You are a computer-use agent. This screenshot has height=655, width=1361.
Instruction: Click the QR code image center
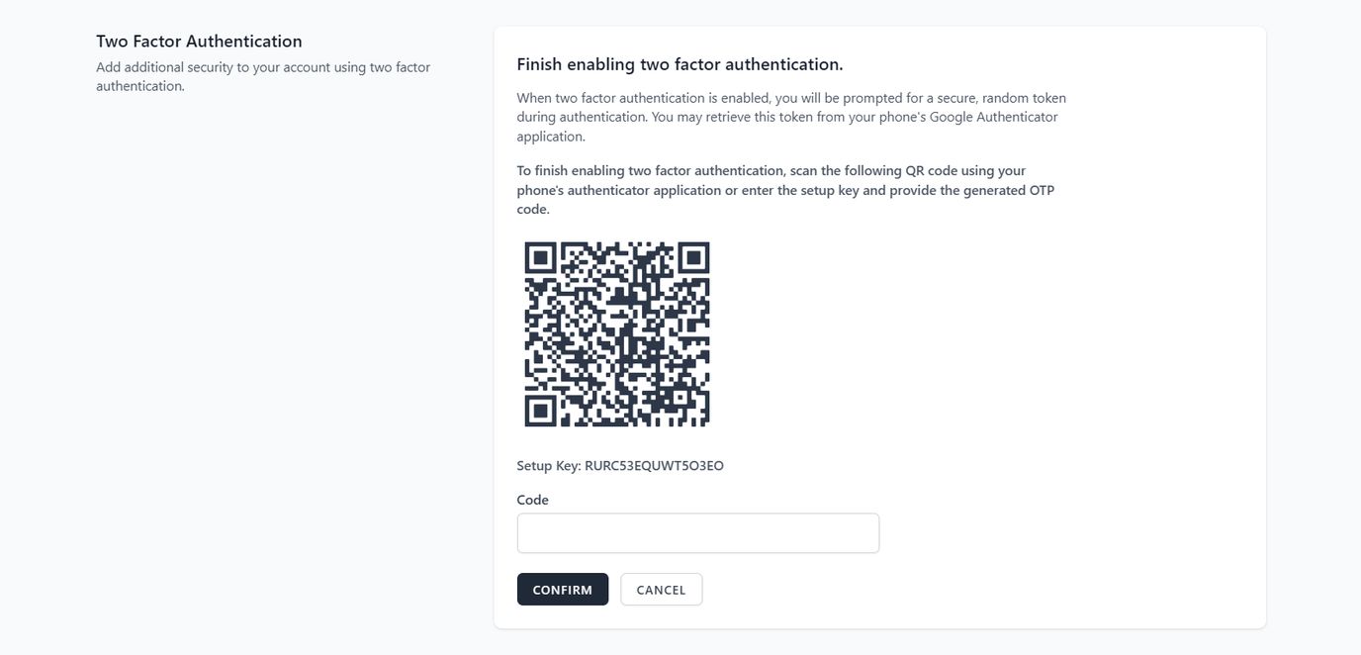tap(617, 334)
